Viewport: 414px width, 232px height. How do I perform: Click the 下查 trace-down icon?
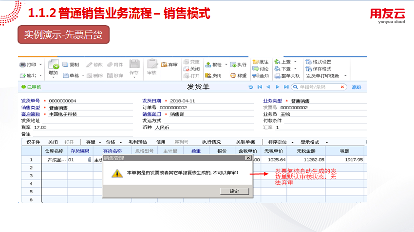click(277, 68)
